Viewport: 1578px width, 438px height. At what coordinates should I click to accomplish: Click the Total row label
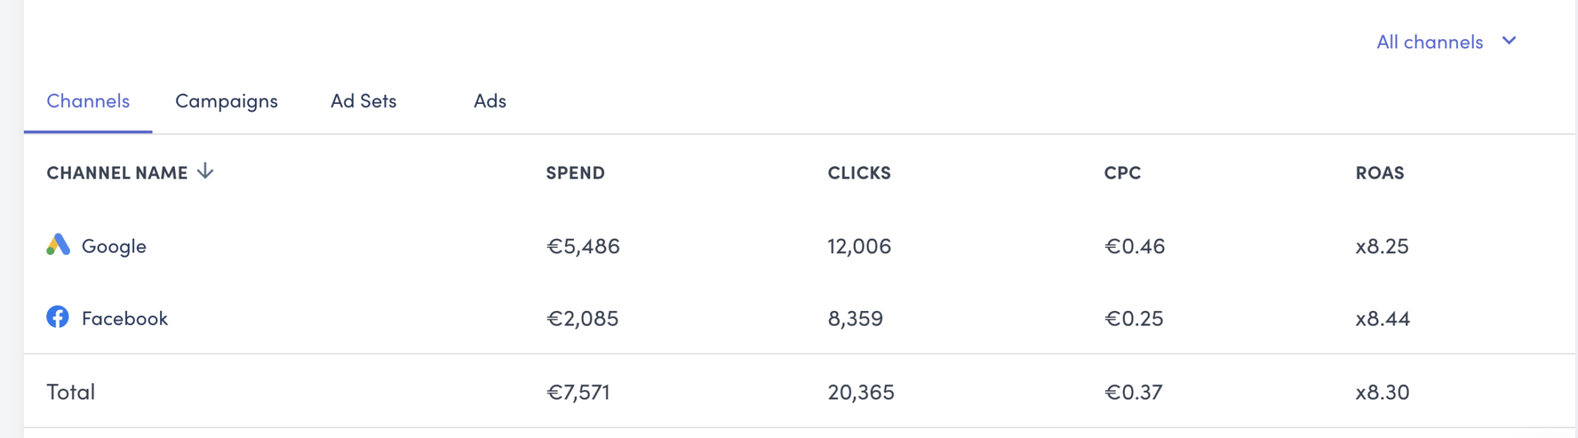[71, 392]
